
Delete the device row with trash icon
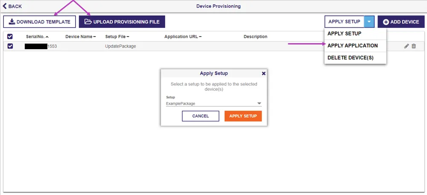[414, 46]
